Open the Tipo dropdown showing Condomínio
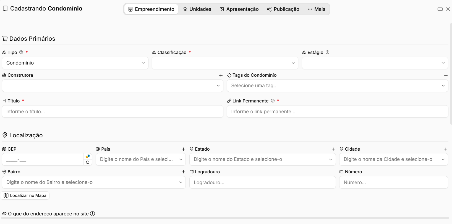 tap(75, 63)
